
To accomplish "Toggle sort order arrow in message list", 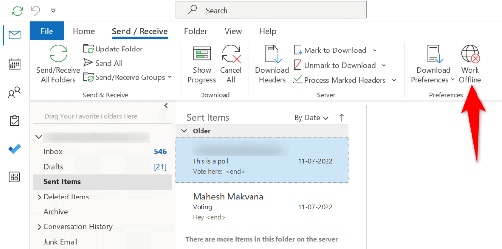I will pyautogui.click(x=342, y=118).
